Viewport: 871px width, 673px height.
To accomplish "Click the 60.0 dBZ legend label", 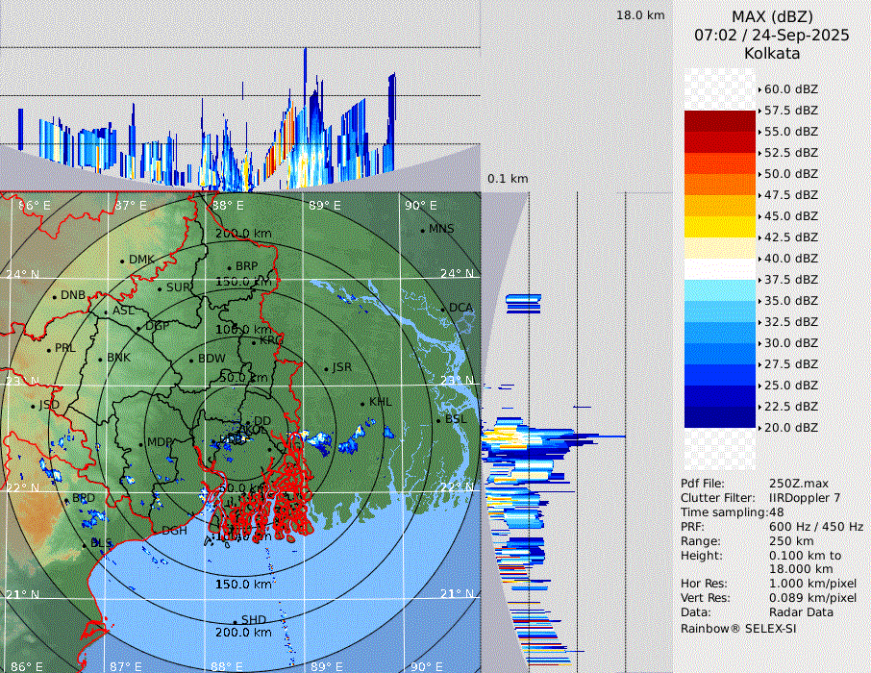I will 790,89.
